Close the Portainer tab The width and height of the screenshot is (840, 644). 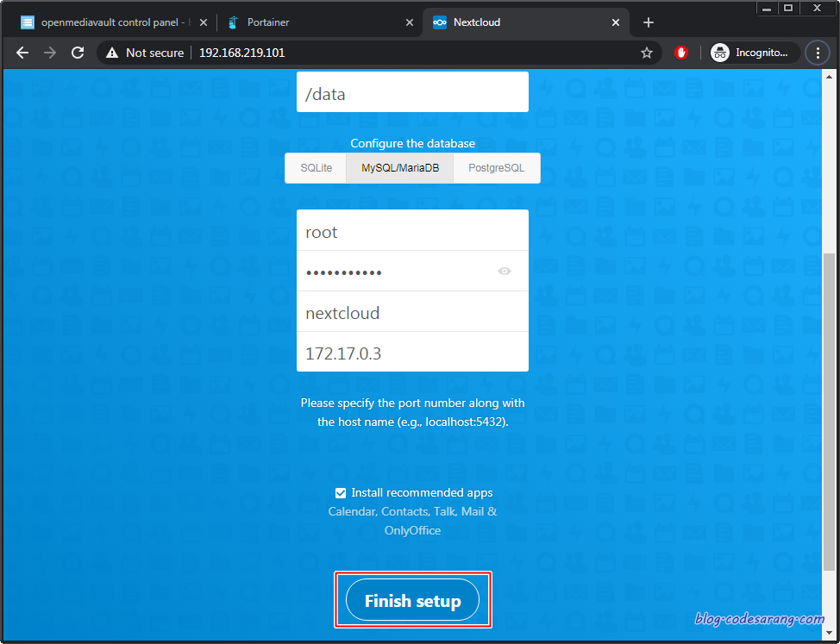point(410,22)
